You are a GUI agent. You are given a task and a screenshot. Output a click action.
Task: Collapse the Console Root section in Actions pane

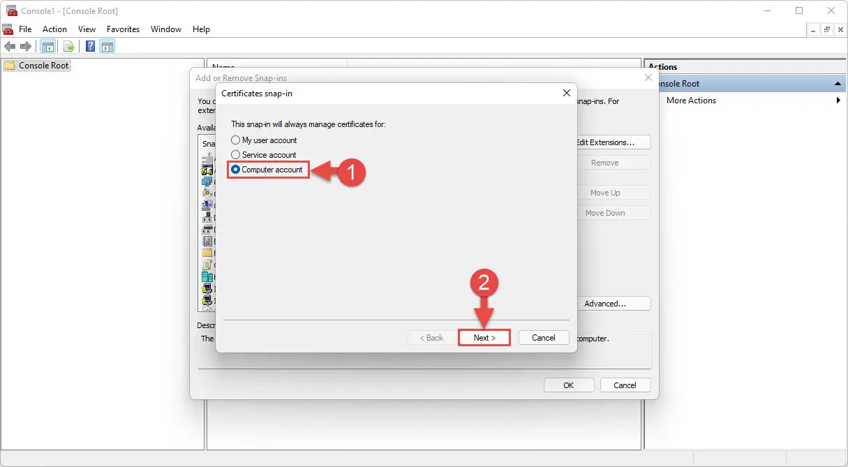point(837,83)
